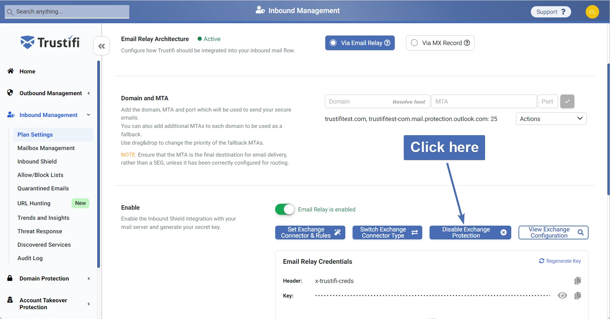Go to Quarantined Emails page
Image resolution: width=610 pixels, height=319 pixels.
tap(43, 188)
